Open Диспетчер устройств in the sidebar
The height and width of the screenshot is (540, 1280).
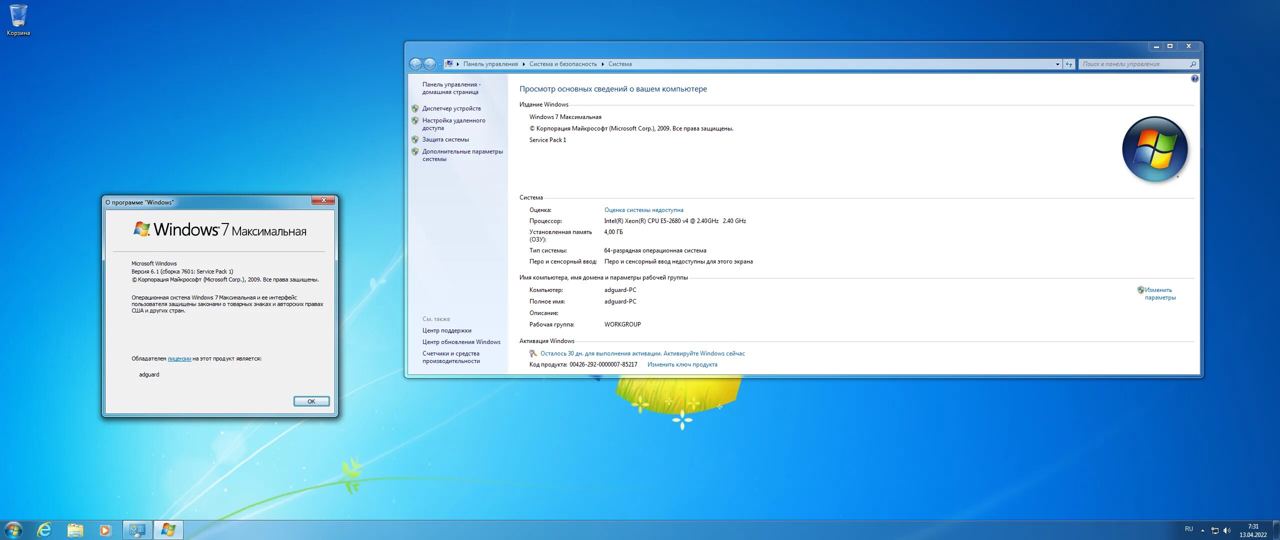pos(451,108)
